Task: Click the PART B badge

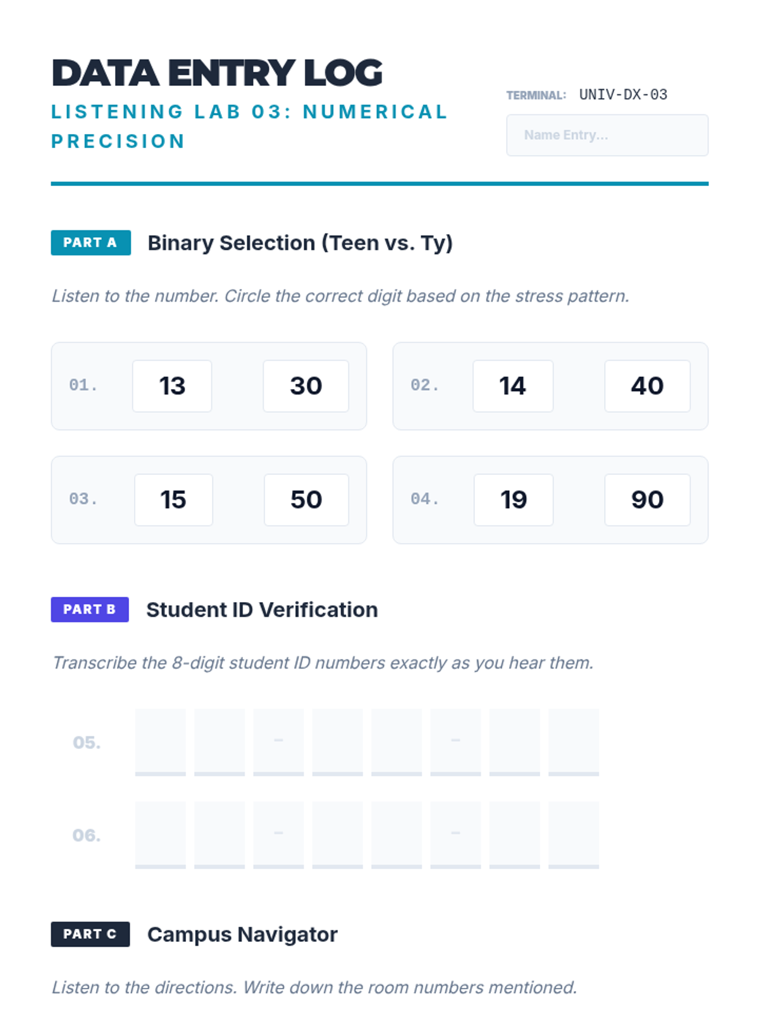Action: (90, 610)
